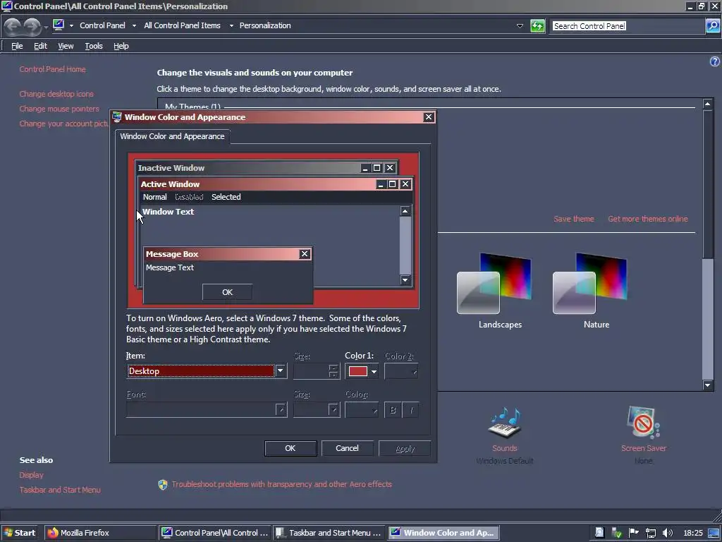
Task: Open the View menu
Action: (x=66, y=46)
